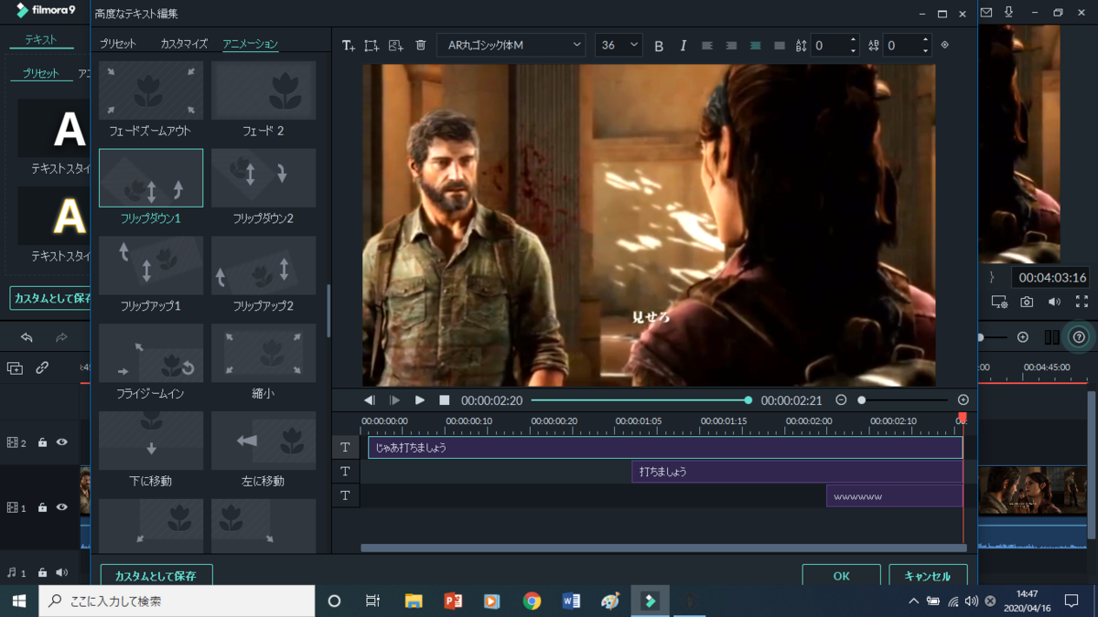Click the キャンセル button
1098x617 pixels.
928,576
